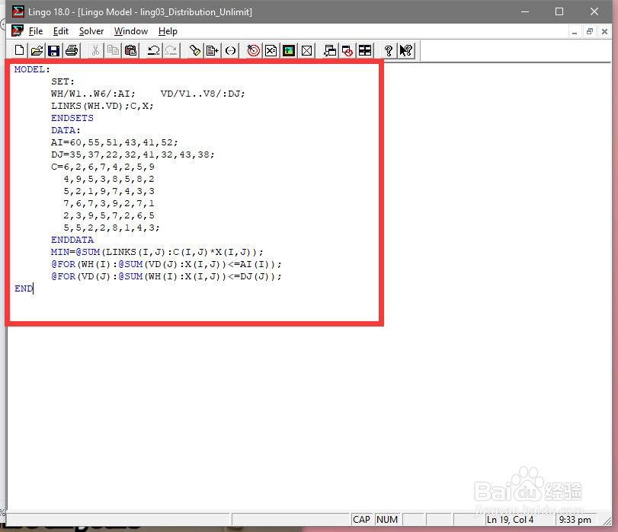Image resolution: width=618 pixels, height=532 pixels.
Task: Close all windows toolbar icon
Action: [347, 50]
